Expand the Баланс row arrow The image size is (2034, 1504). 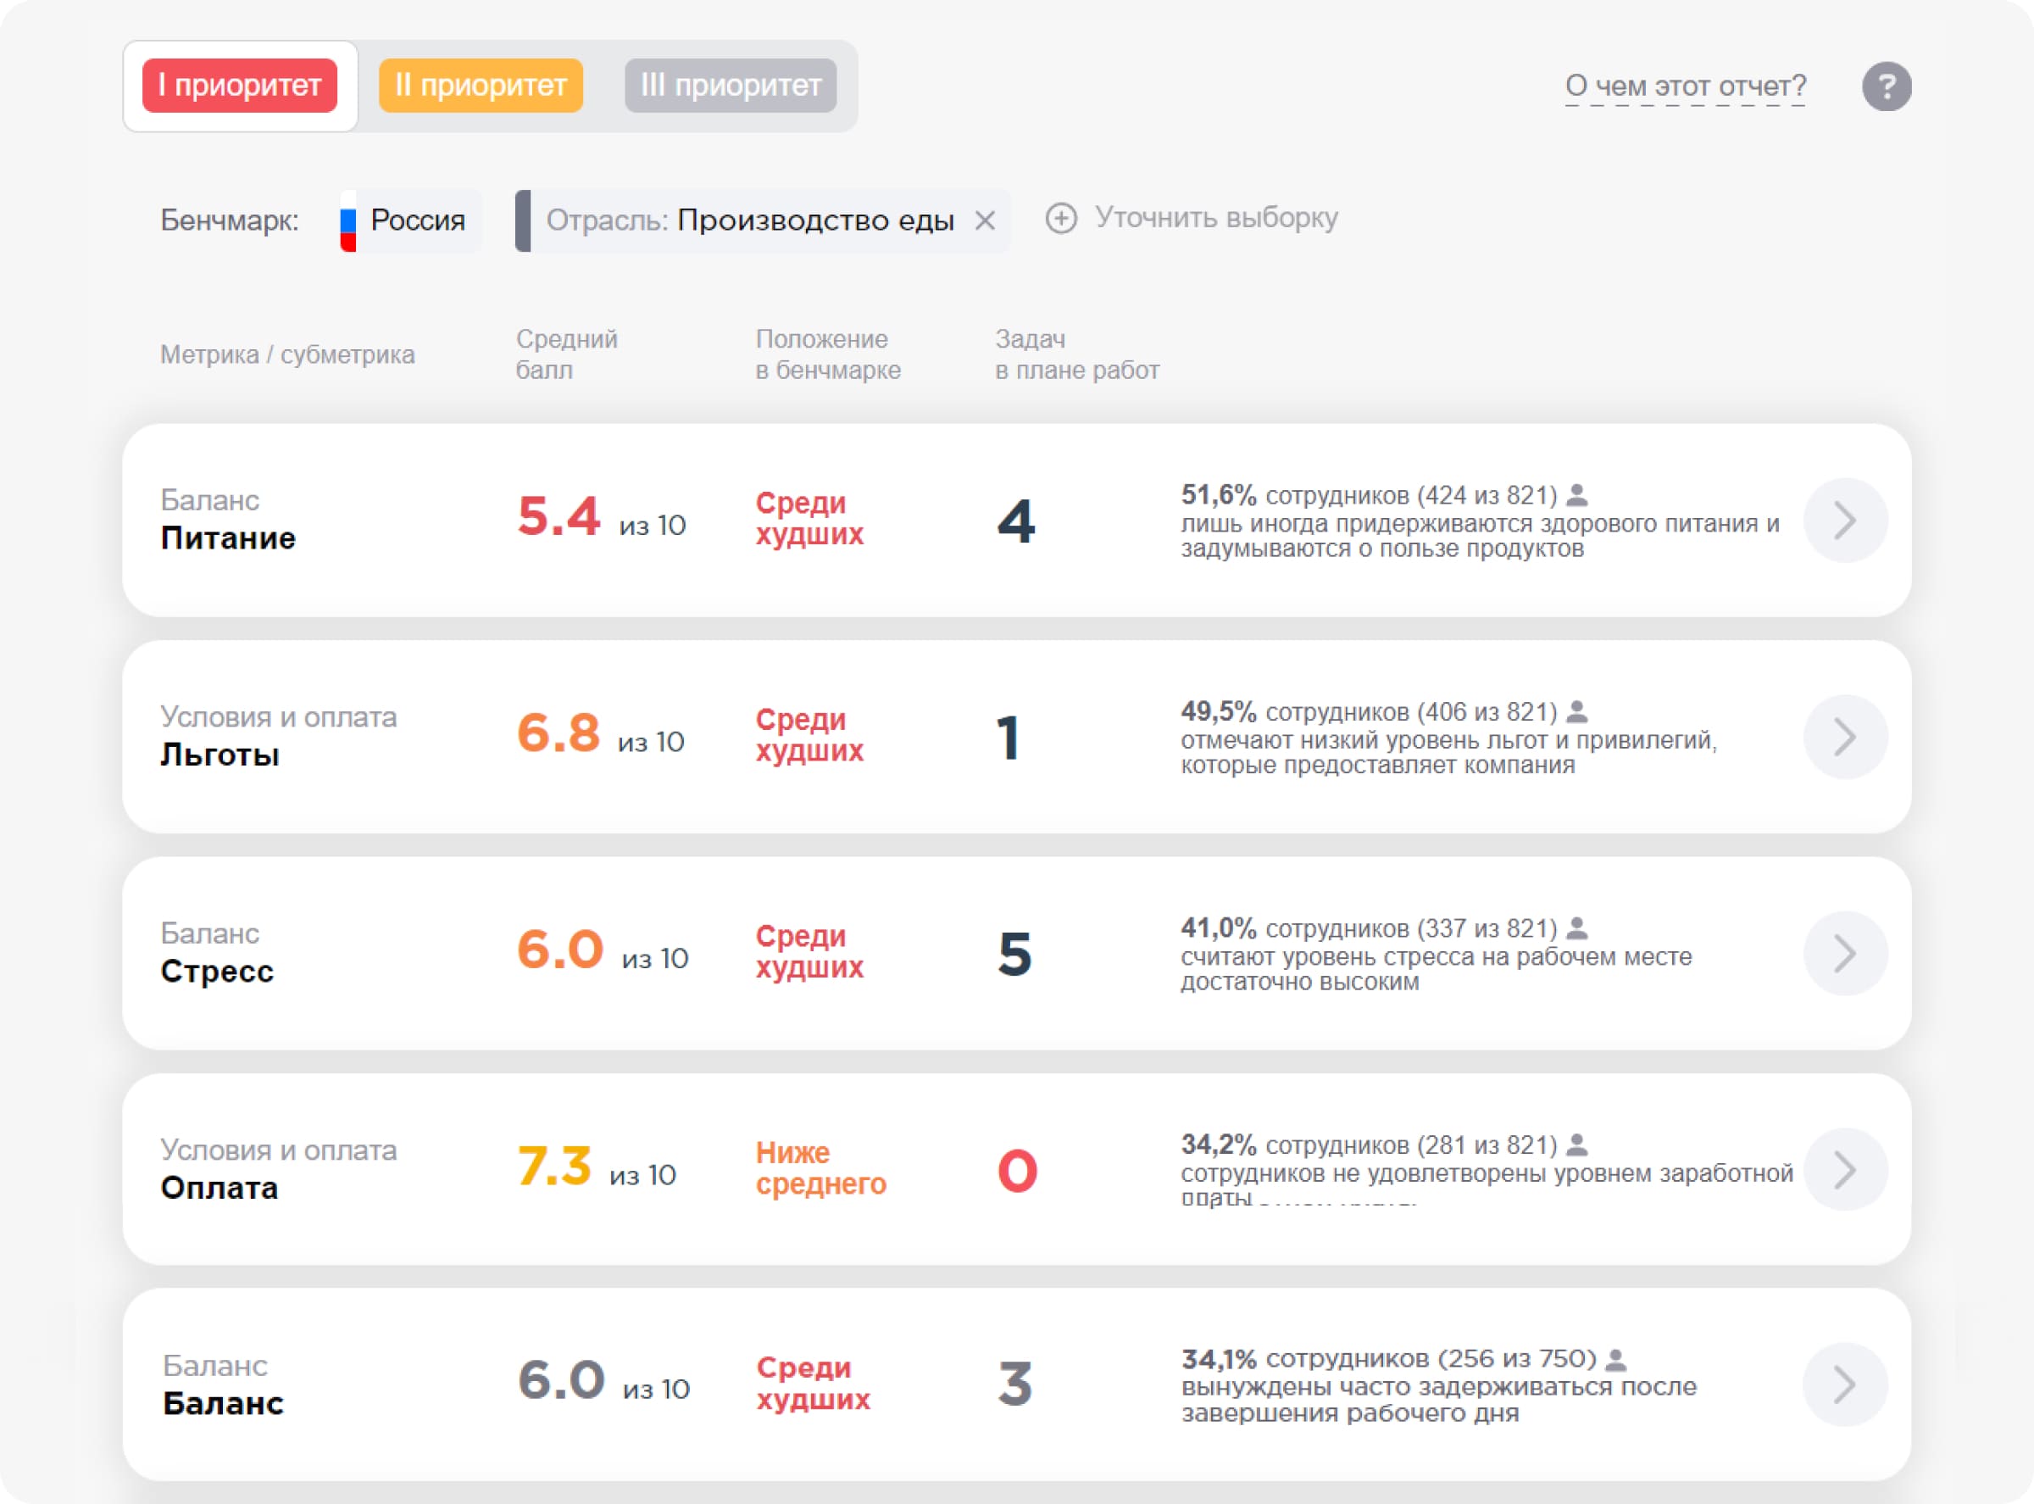pyautogui.click(x=1845, y=1384)
